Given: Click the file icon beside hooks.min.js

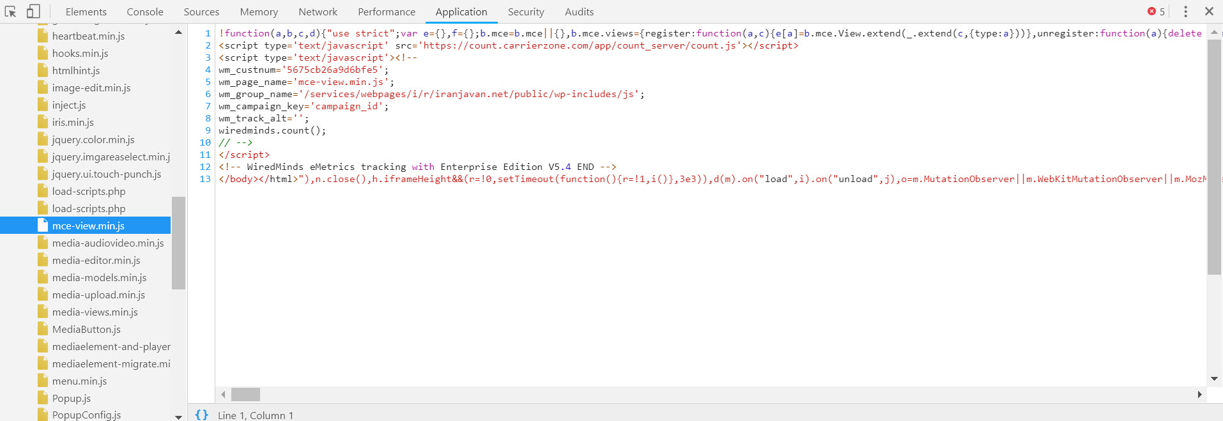Looking at the screenshot, I should 43,53.
